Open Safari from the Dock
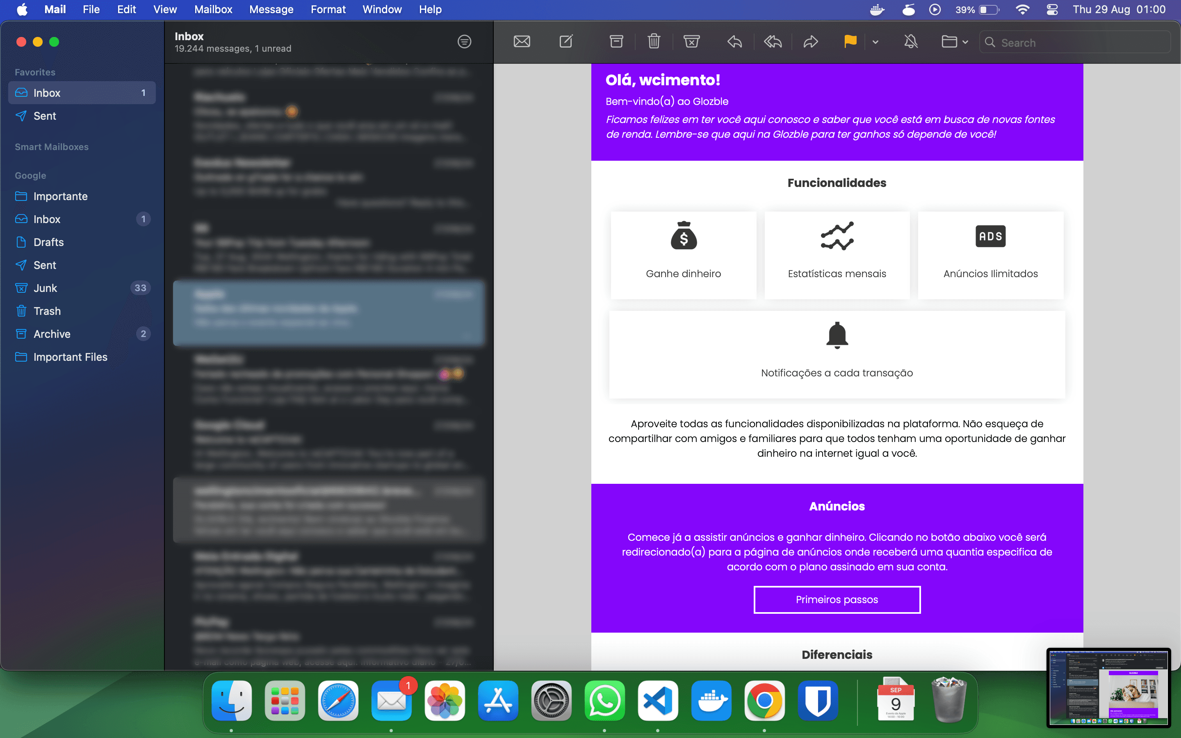The width and height of the screenshot is (1181, 738). click(338, 701)
